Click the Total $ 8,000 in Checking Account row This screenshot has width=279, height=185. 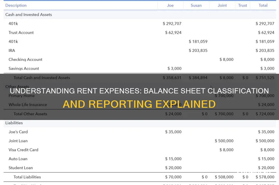[x=268, y=59]
